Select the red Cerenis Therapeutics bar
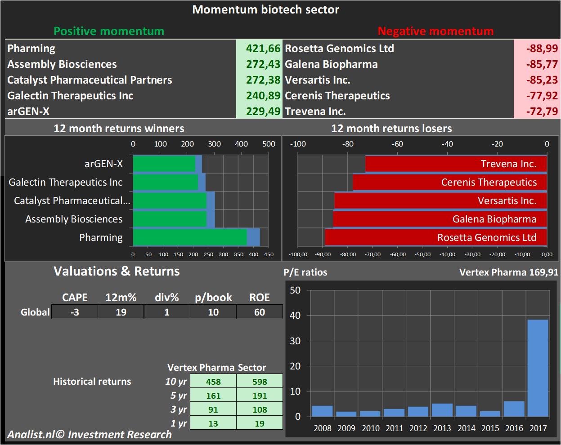This screenshot has height=445, width=561. tap(449, 182)
